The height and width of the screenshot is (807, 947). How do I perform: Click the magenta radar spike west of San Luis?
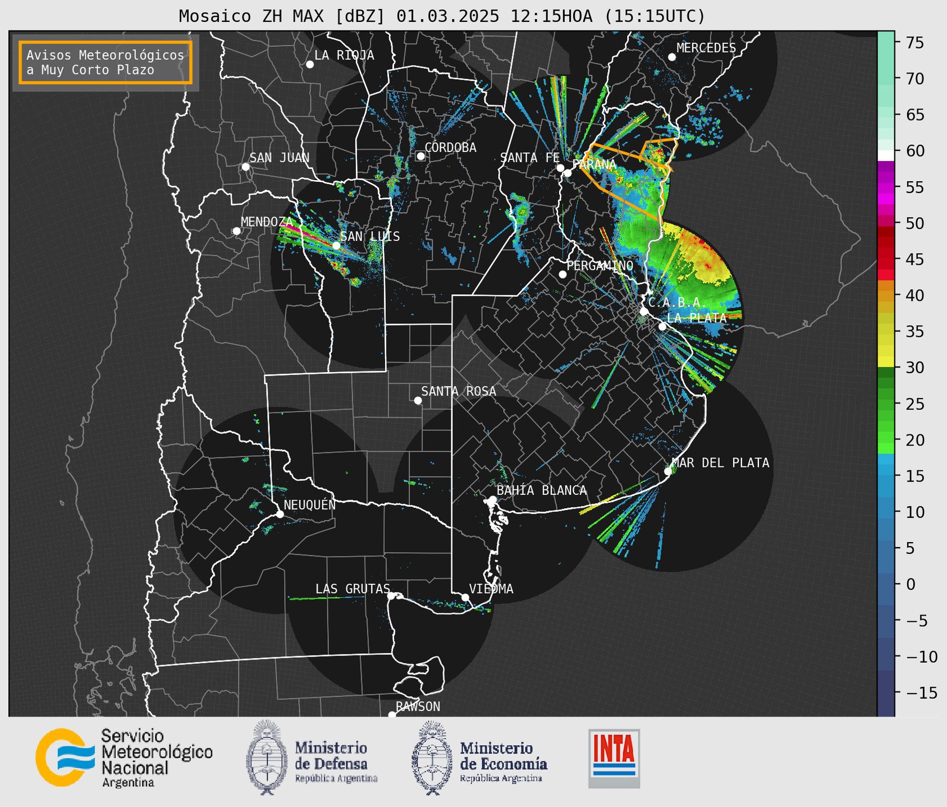tap(307, 234)
